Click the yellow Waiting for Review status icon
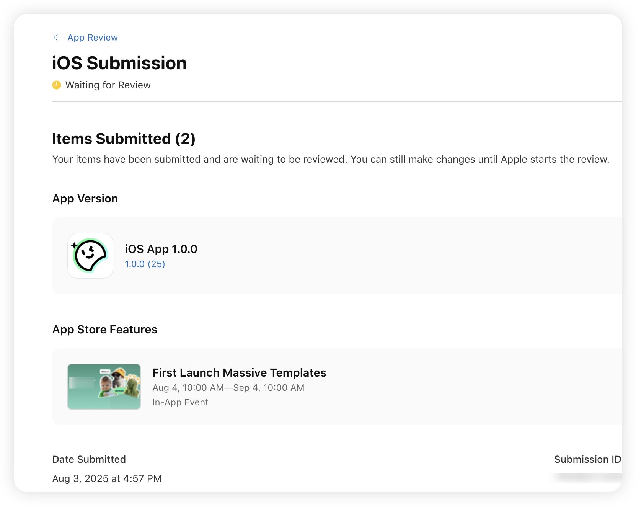Viewport: 636px width, 506px height. click(57, 85)
